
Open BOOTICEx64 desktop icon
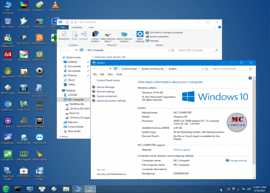(x=8, y=89)
